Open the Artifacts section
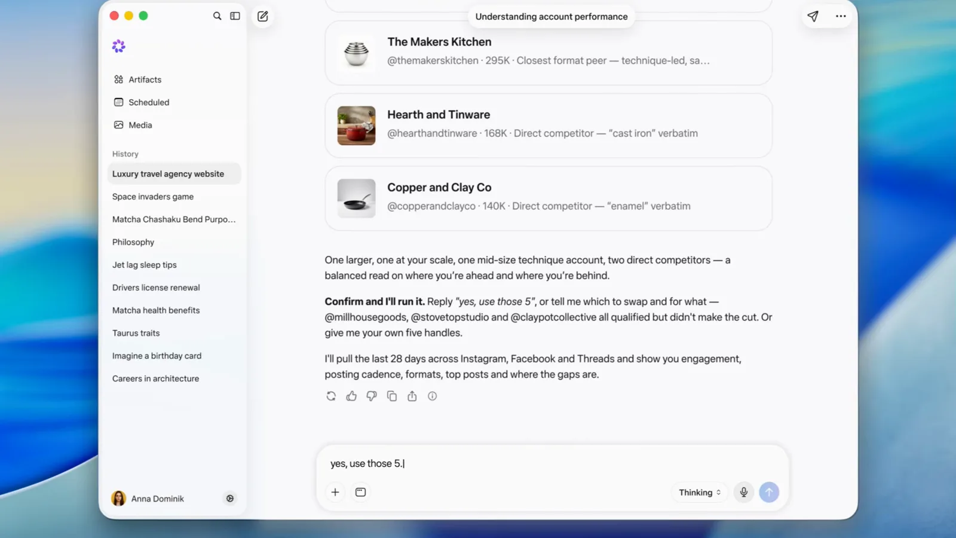The height and width of the screenshot is (538, 956). pos(174,80)
